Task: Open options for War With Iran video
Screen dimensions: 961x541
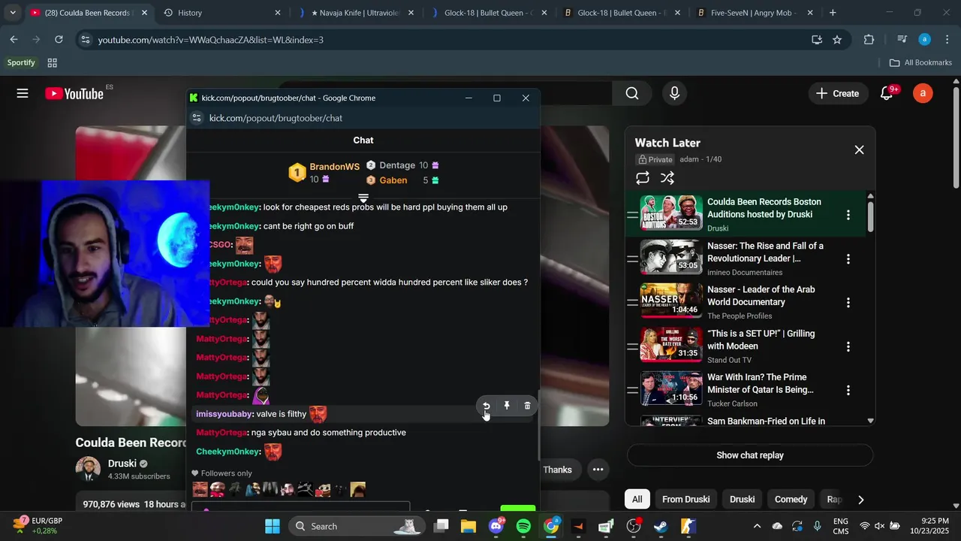Action: tap(848, 391)
